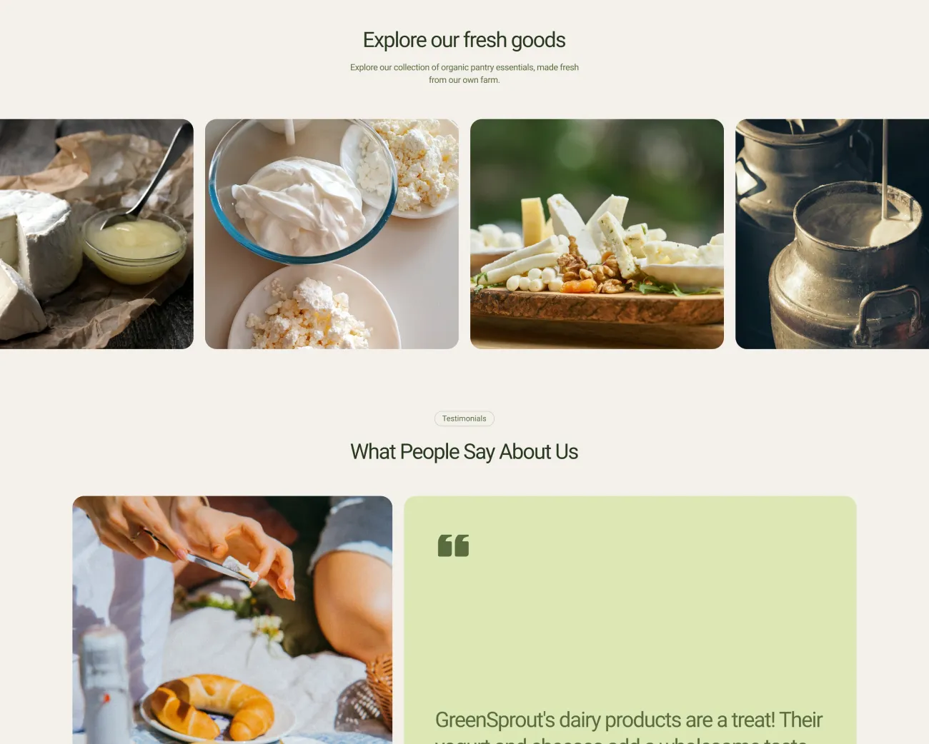
Task: Open the cheese board with walnuts photo
Action: coord(597,234)
